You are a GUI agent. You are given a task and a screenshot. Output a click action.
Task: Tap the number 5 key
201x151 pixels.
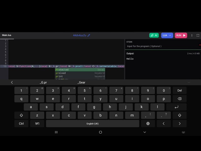click(x=84, y=91)
